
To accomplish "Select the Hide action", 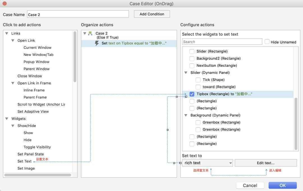I will 27,140.
